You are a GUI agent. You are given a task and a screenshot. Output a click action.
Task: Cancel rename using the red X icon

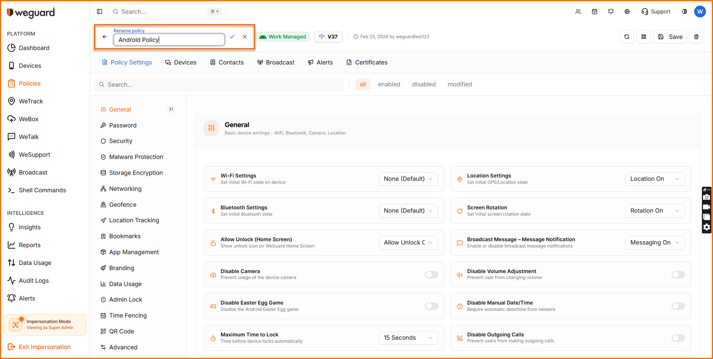[x=245, y=37]
